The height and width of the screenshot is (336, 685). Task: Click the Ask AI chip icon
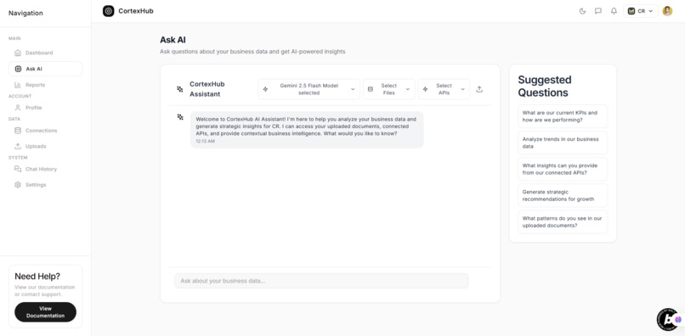[18, 69]
